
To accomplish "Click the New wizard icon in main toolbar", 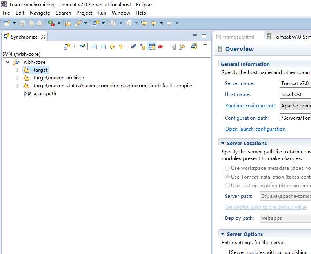I will tap(7, 23).
